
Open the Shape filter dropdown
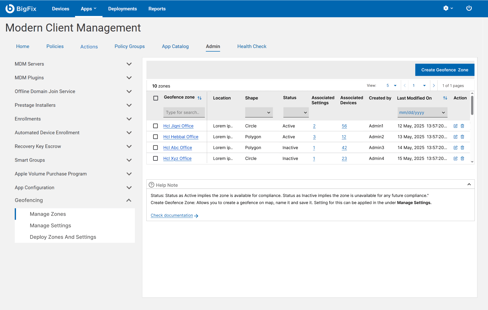259,112
